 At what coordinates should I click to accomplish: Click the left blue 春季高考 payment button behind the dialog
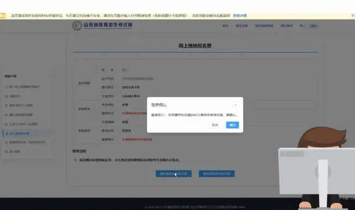click(x=174, y=174)
